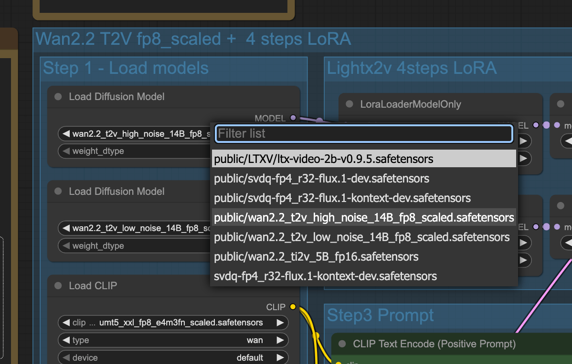Image resolution: width=572 pixels, height=364 pixels.
Task: Click the left arrow on the device field
Action: (66, 357)
